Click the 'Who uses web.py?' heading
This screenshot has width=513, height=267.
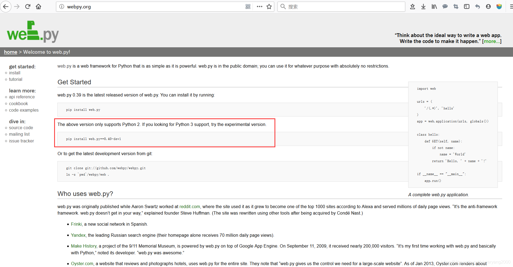[85, 193]
